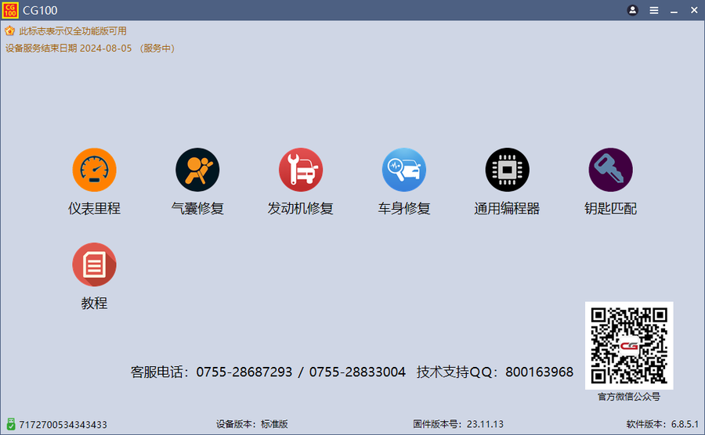Click the 固件版本号 23.11.13 status text

(458, 424)
